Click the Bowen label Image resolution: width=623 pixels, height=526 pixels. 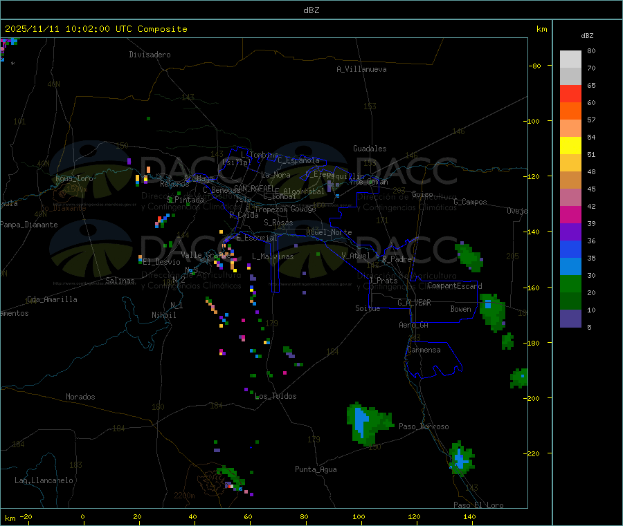coord(460,309)
